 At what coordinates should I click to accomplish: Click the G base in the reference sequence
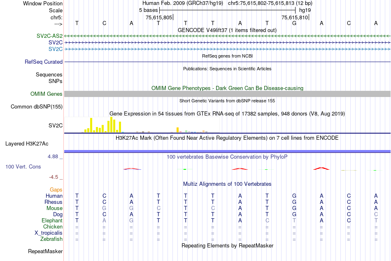294,23
